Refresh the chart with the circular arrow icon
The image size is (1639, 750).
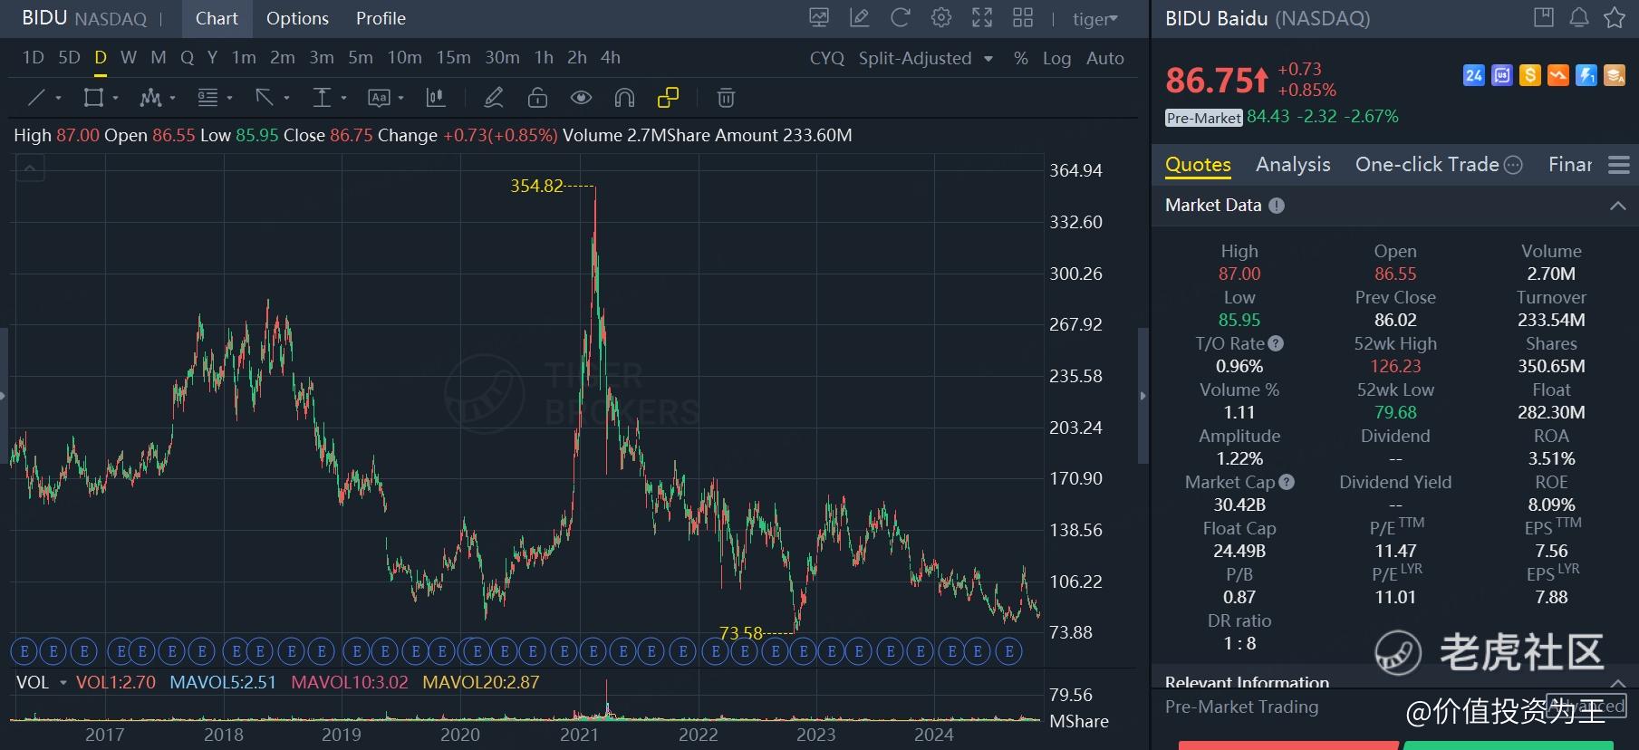900,18
